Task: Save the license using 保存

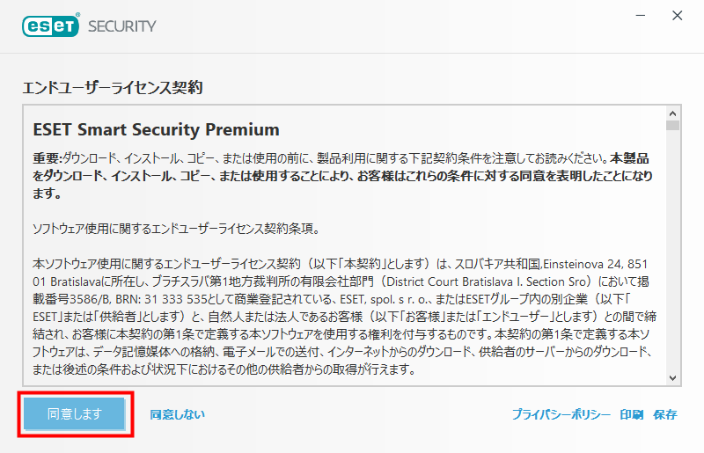Action: [665, 414]
